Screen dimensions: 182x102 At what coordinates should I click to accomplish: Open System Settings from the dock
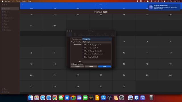(x=122, y=98)
